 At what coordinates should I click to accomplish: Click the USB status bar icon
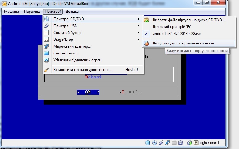click(x=161, y=143)
